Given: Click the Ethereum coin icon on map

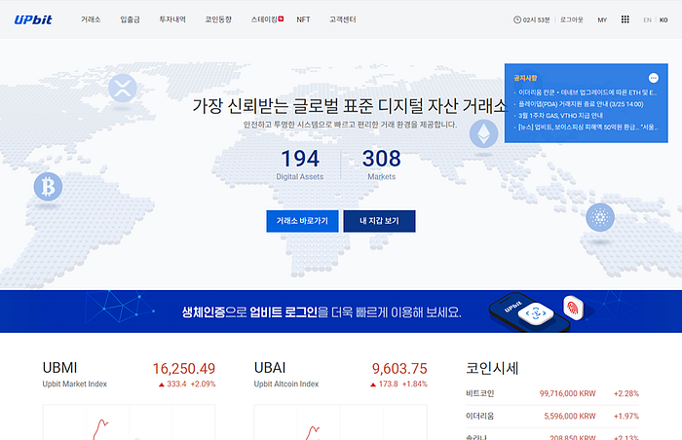Looking at the screenshot, I should pos(483,134).
